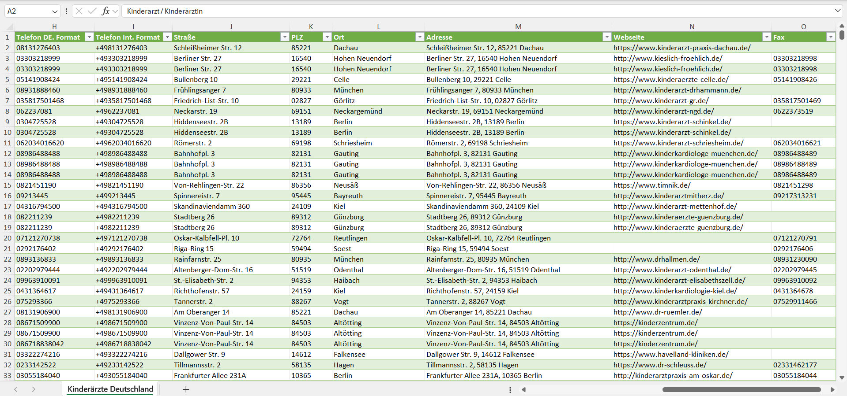Click the confirm checkmark in formula bar
Image resolution: width=847 pixels, height=396 pixels.
coord(92,11)
